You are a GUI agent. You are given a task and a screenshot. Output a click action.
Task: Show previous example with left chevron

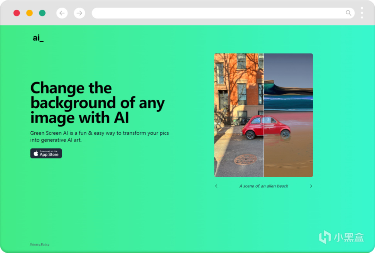pyautogui.click(x=216, y=186)
